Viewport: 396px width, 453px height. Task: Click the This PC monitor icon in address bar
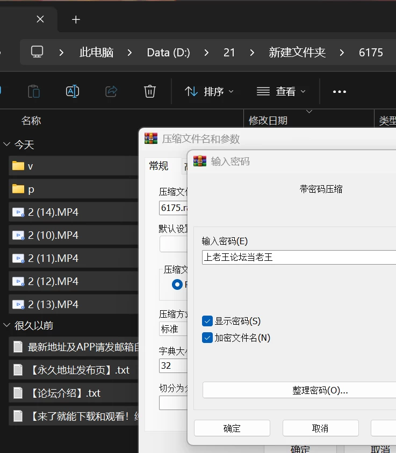point(37,52)
